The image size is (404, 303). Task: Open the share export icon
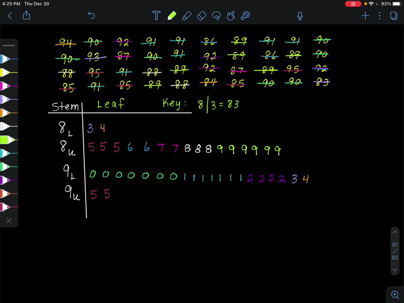click(26, 16)
